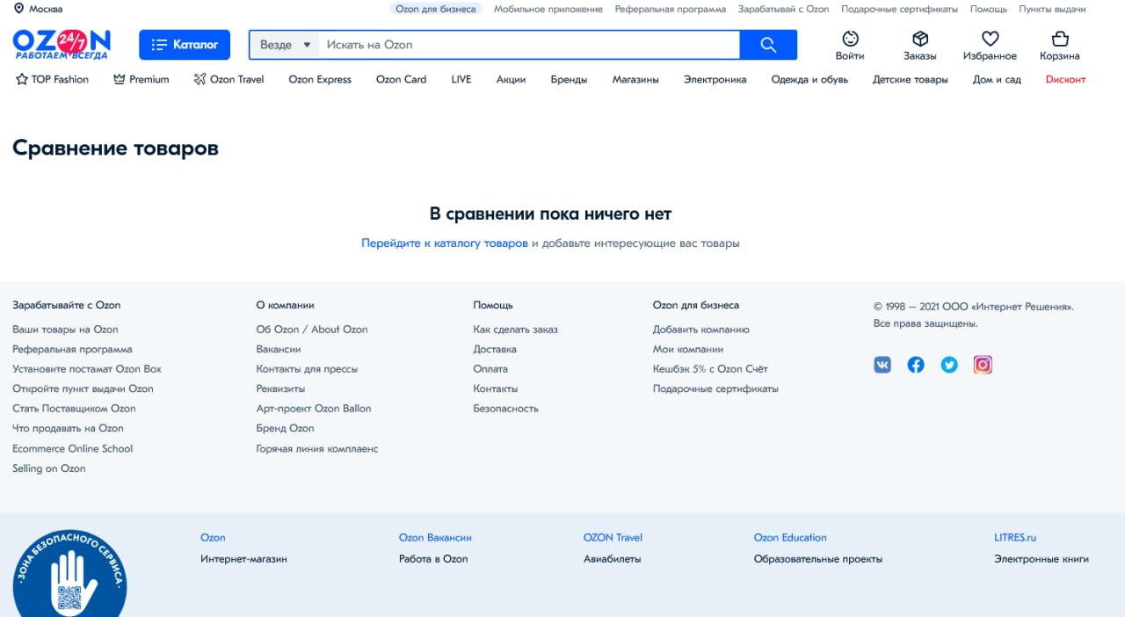Open the Дисконт section
This screenshot has height=617, width=1125.
(x=1065, y=79)
